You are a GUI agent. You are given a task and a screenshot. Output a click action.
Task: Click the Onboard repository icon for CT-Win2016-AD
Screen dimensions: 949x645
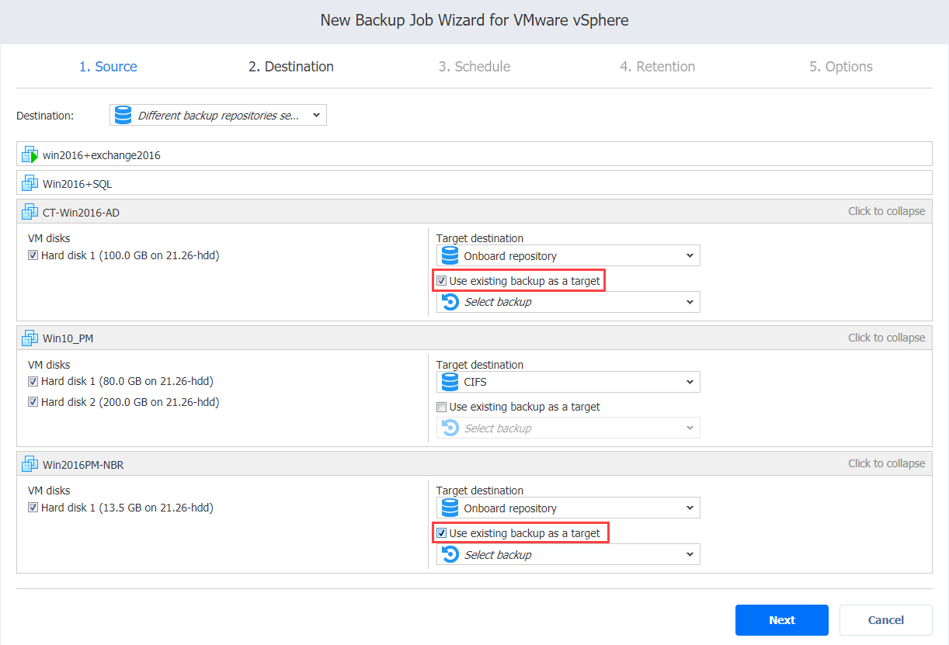pos(449,255)
